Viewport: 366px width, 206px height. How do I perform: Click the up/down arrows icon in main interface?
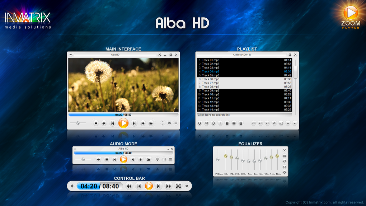click(163, 123)
